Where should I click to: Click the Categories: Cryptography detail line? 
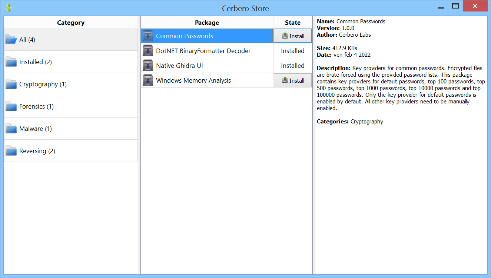pos(350,122)
